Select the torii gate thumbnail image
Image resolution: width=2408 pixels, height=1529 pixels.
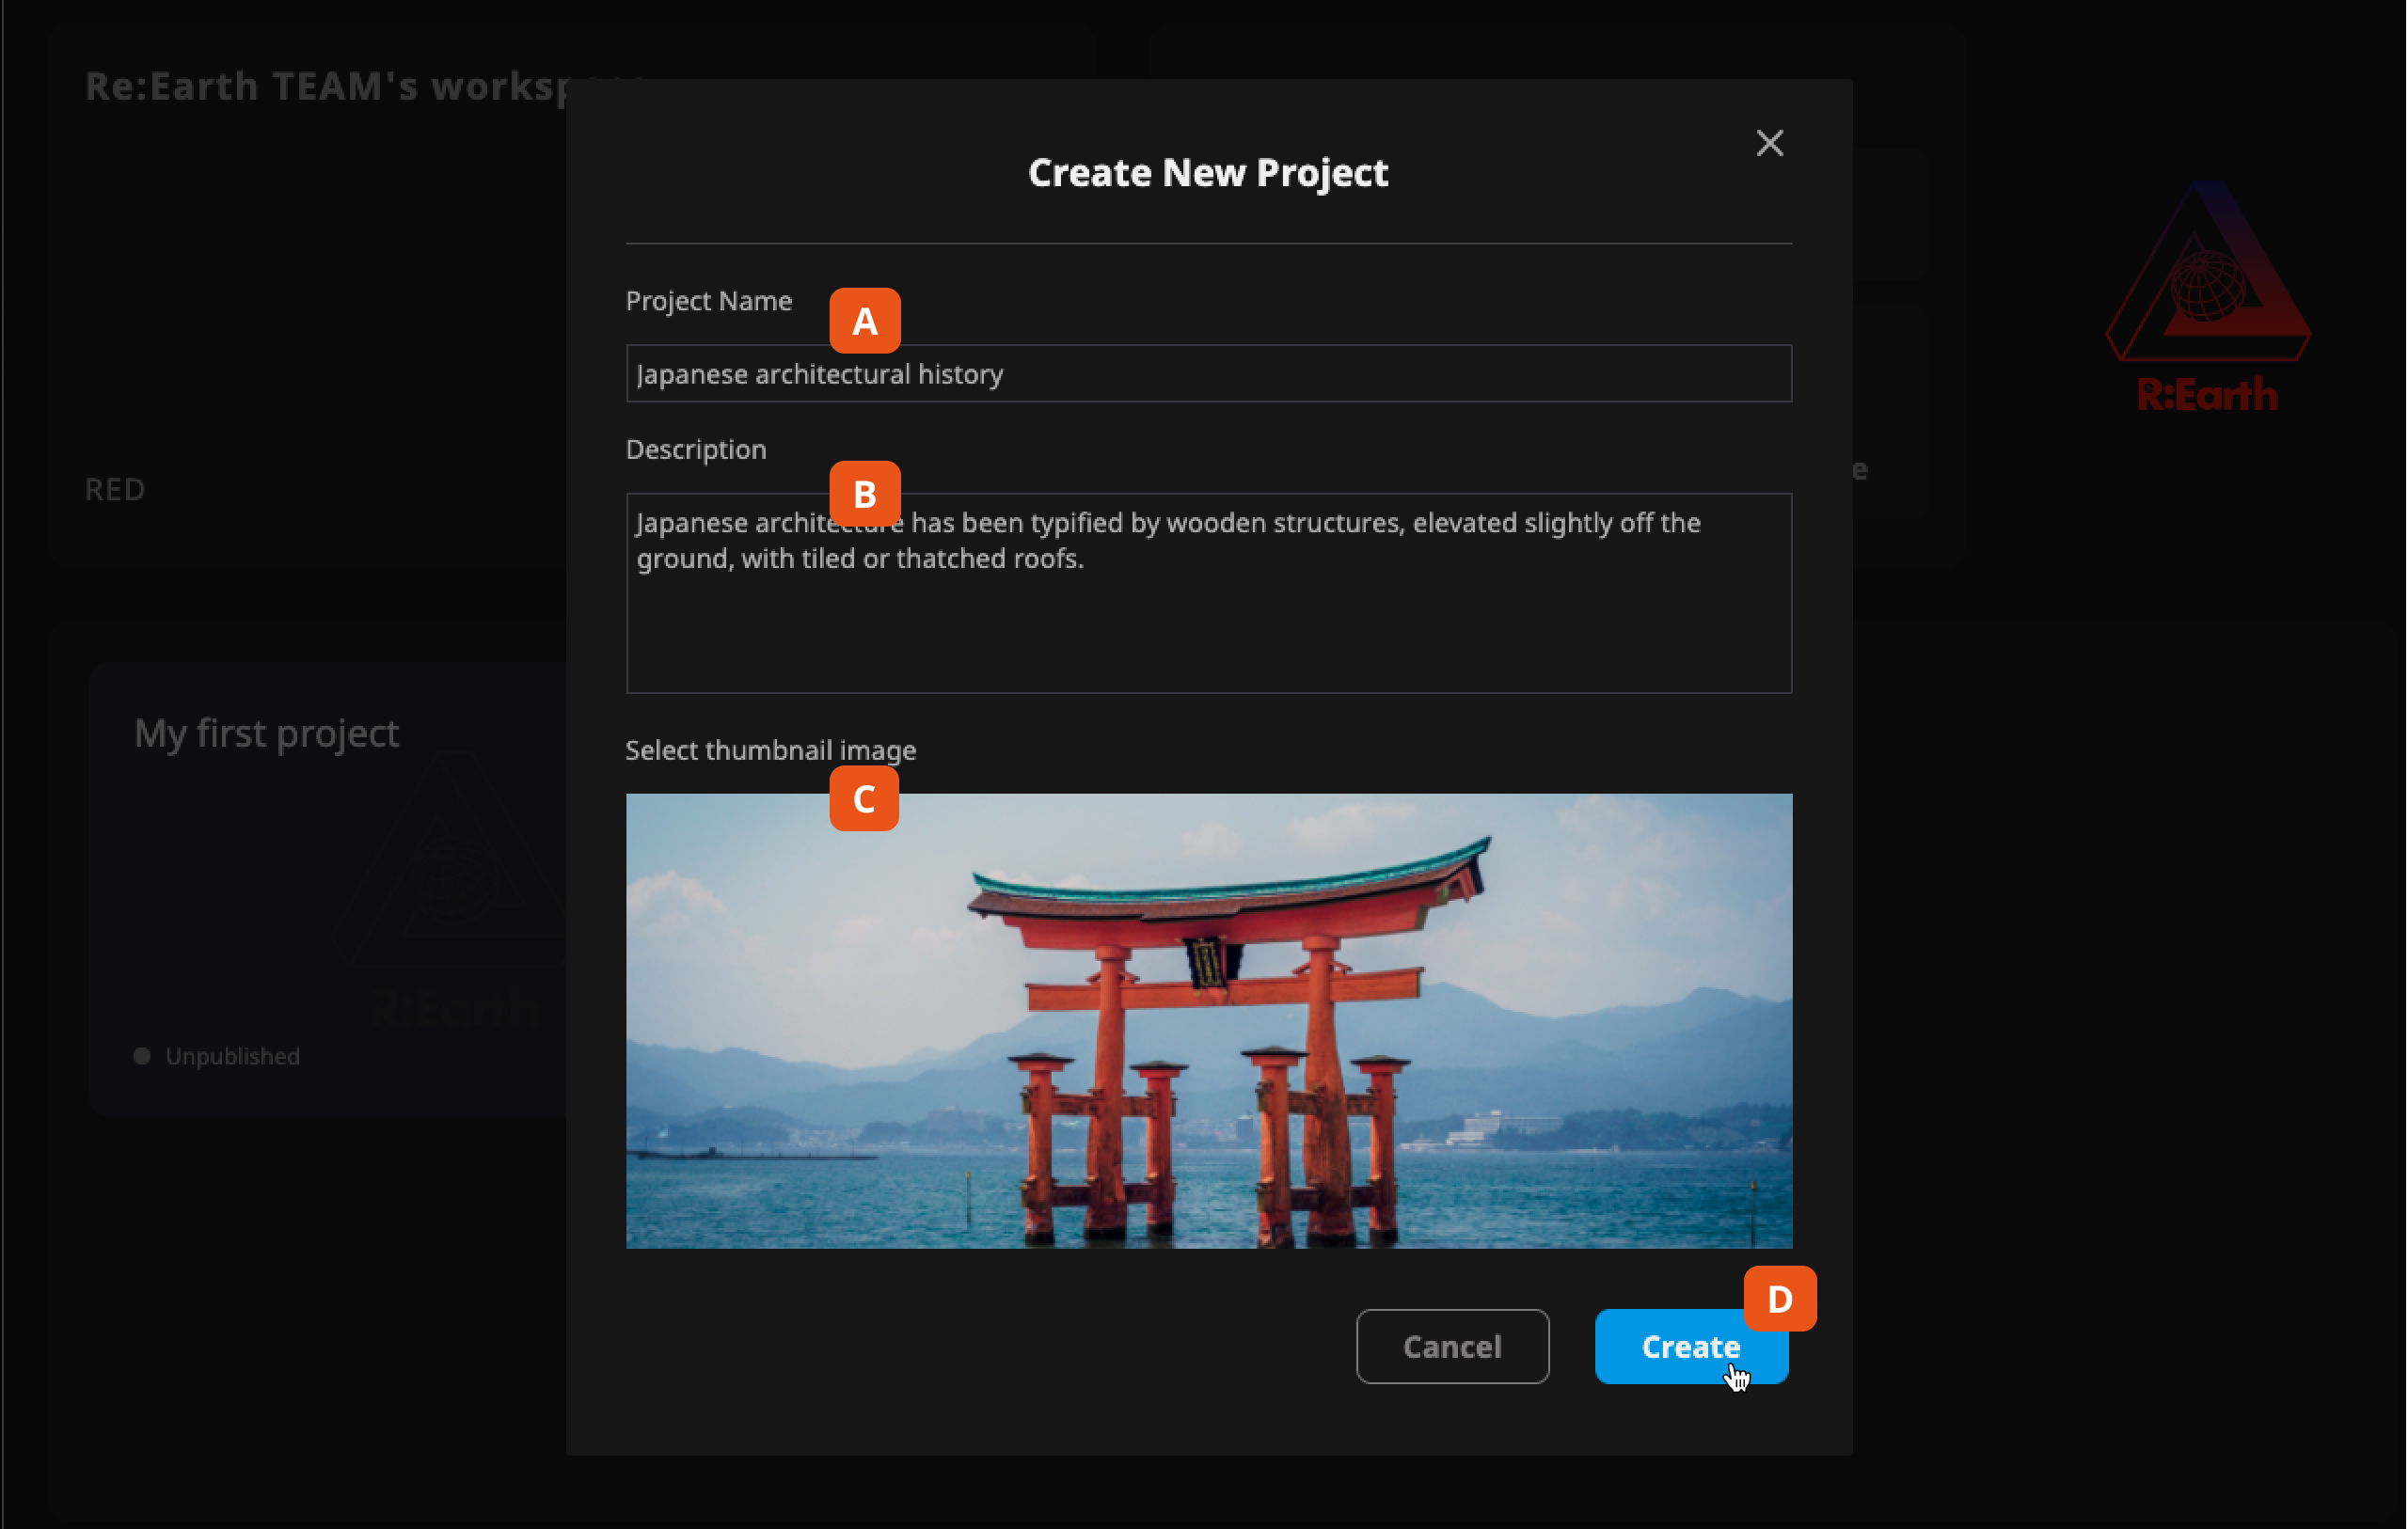pos(1208,1021)
